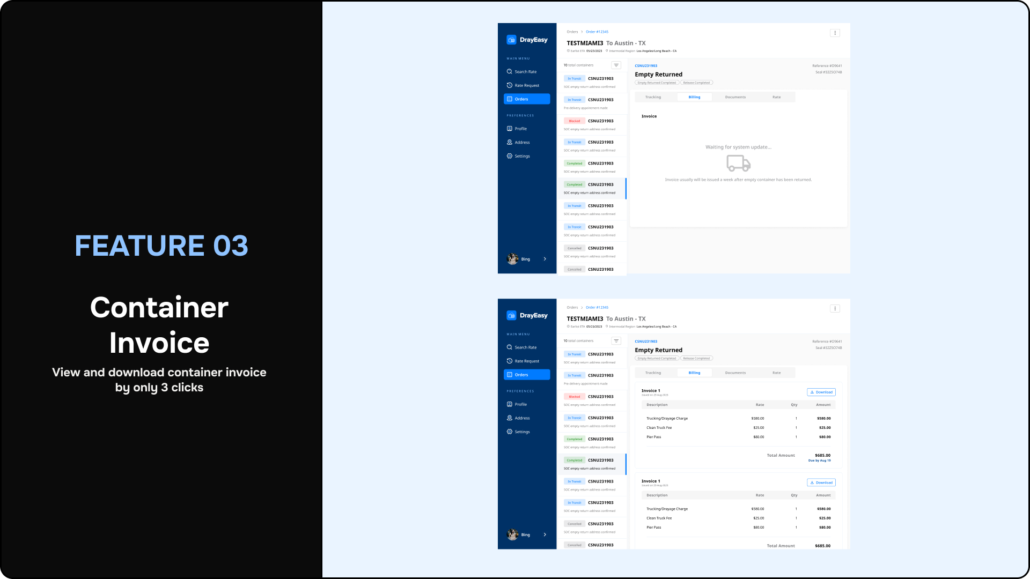The image size is (1030, 579).
Task: Click Orders menu item in bottom mockup sidebar
Action: tap(527, 375)
